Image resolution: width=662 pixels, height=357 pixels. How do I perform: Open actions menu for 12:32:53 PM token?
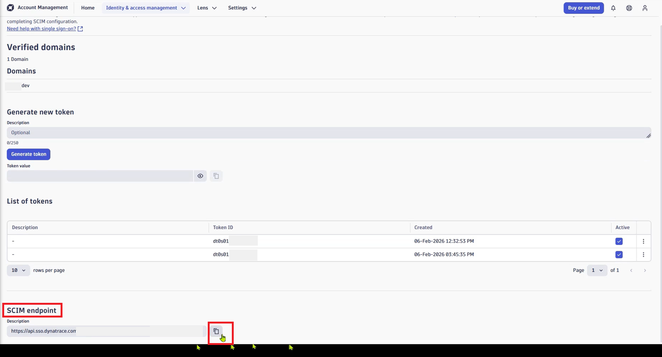coord(643,241)
